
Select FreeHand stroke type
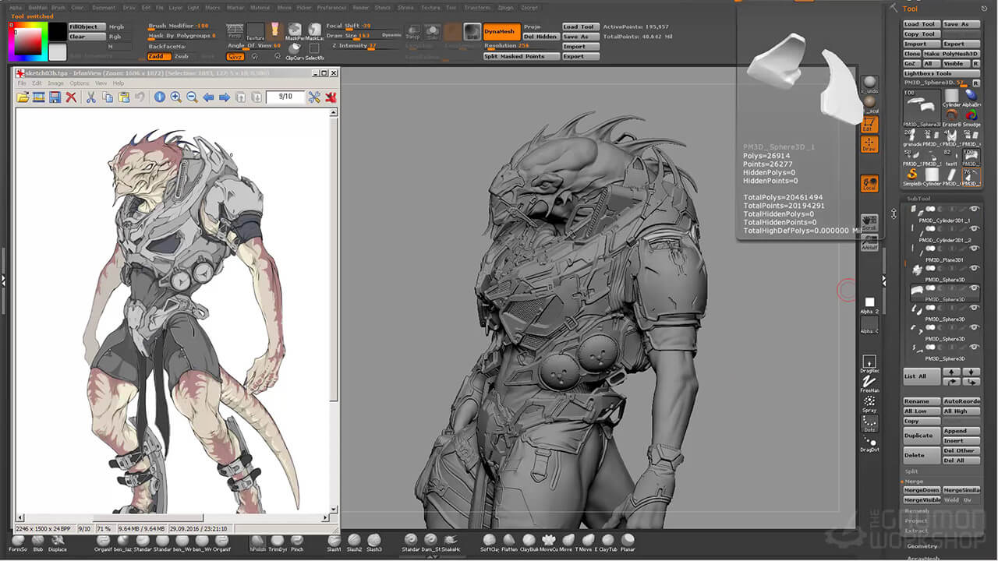(869, 383)
